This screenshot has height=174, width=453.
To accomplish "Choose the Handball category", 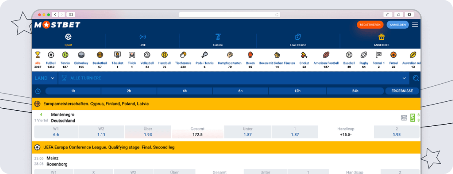I will pos(164,60).
